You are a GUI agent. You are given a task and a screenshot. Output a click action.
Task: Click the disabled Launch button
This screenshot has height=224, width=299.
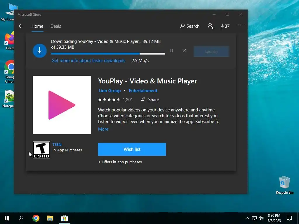click(x=211, y=51)
